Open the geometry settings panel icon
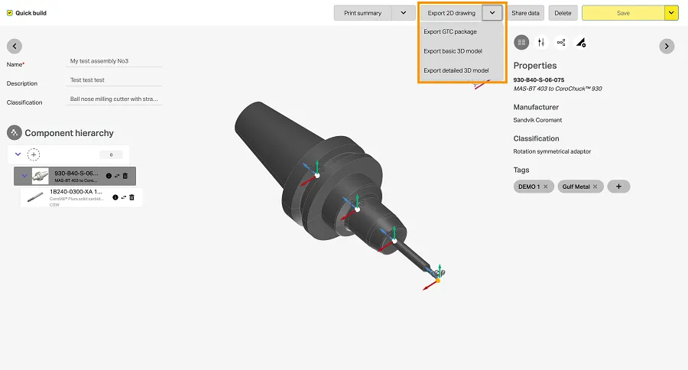The height and width of the screenshot is (370, 688). [x=581, y=43]
